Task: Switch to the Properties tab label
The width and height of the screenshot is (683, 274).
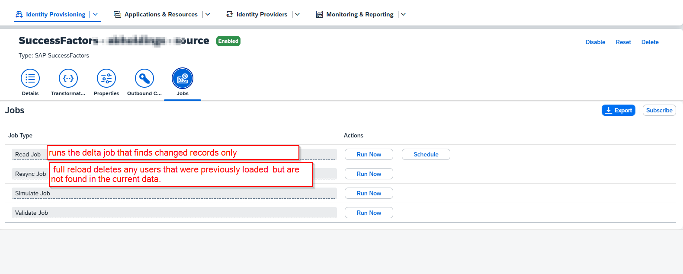Action: click(x=106, y=93)
